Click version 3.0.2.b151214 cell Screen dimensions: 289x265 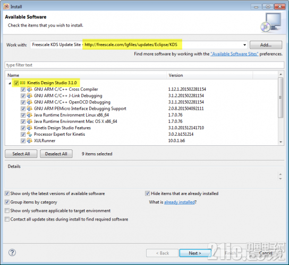click(181, 134)
